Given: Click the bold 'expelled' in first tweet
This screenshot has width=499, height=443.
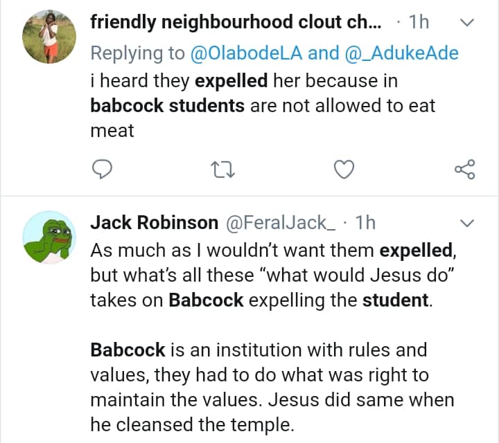Looking at the screenshot, I should pos(231,81).
